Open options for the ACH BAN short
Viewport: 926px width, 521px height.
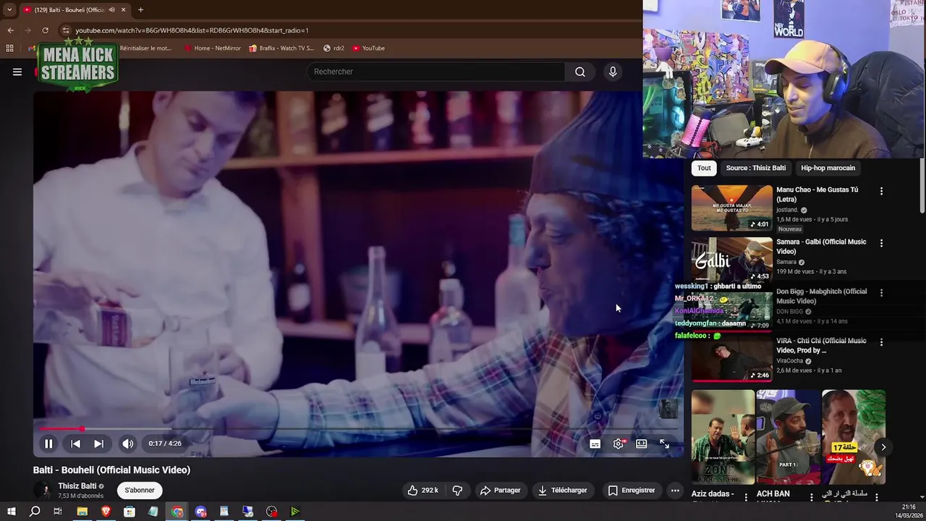point(811,497)
